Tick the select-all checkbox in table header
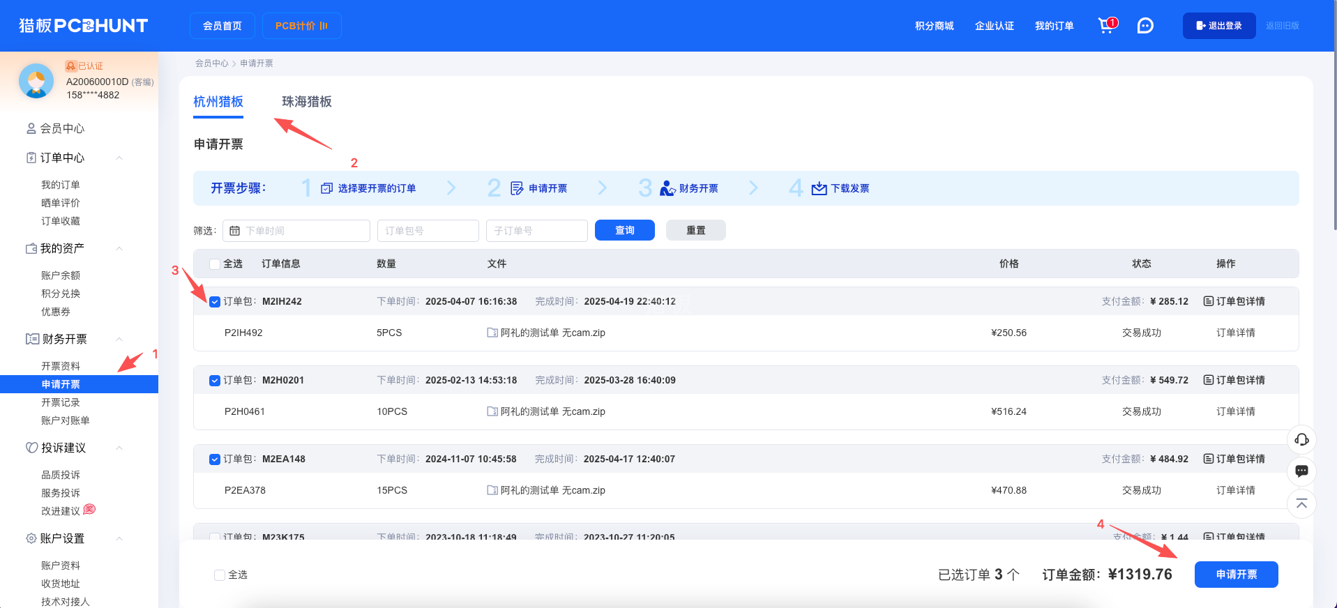Screen dimensions: 1337x608 click(215, 264)
